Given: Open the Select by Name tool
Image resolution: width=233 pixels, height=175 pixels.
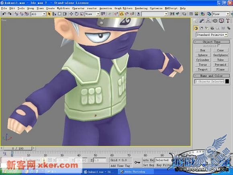Looking at the screenshot, I should [x=54, y=14].
